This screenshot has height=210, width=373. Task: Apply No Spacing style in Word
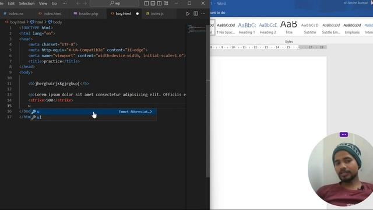[226, 28]
